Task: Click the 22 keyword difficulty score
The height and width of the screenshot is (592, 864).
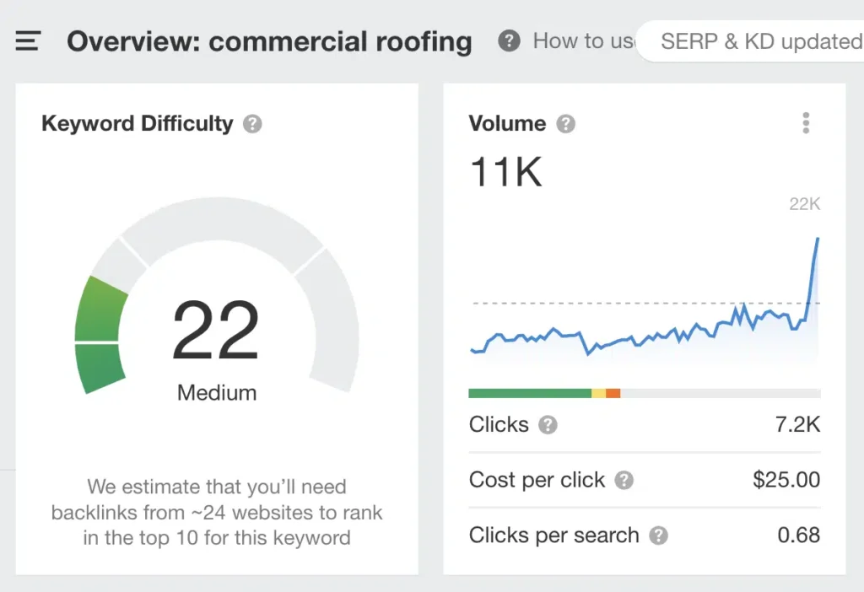Action: 216,331
